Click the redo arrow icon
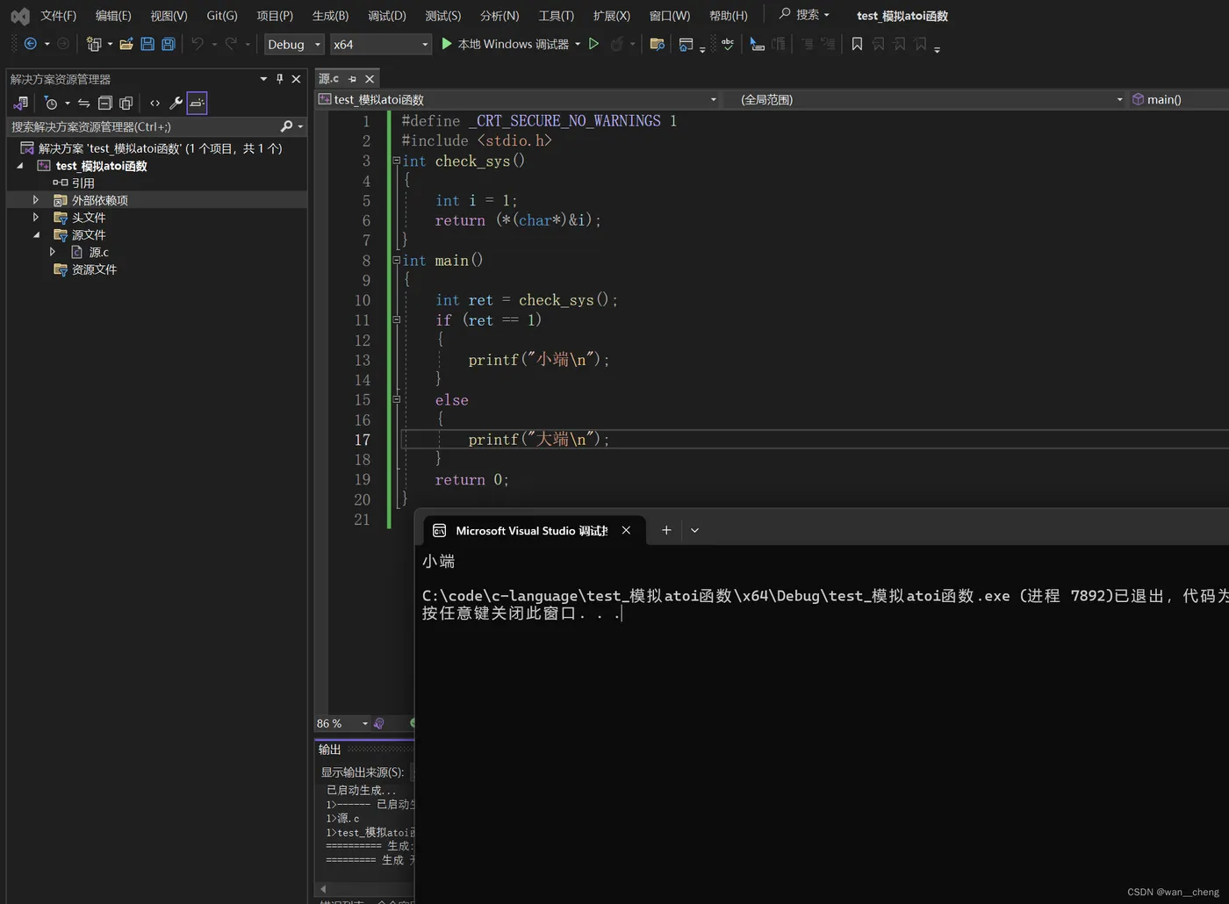The height and width of the screenshot is (904, 1229). click(231, 44)
